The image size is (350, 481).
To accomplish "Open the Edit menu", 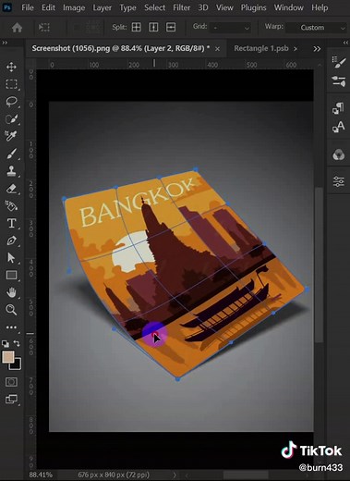I will 48,7.
